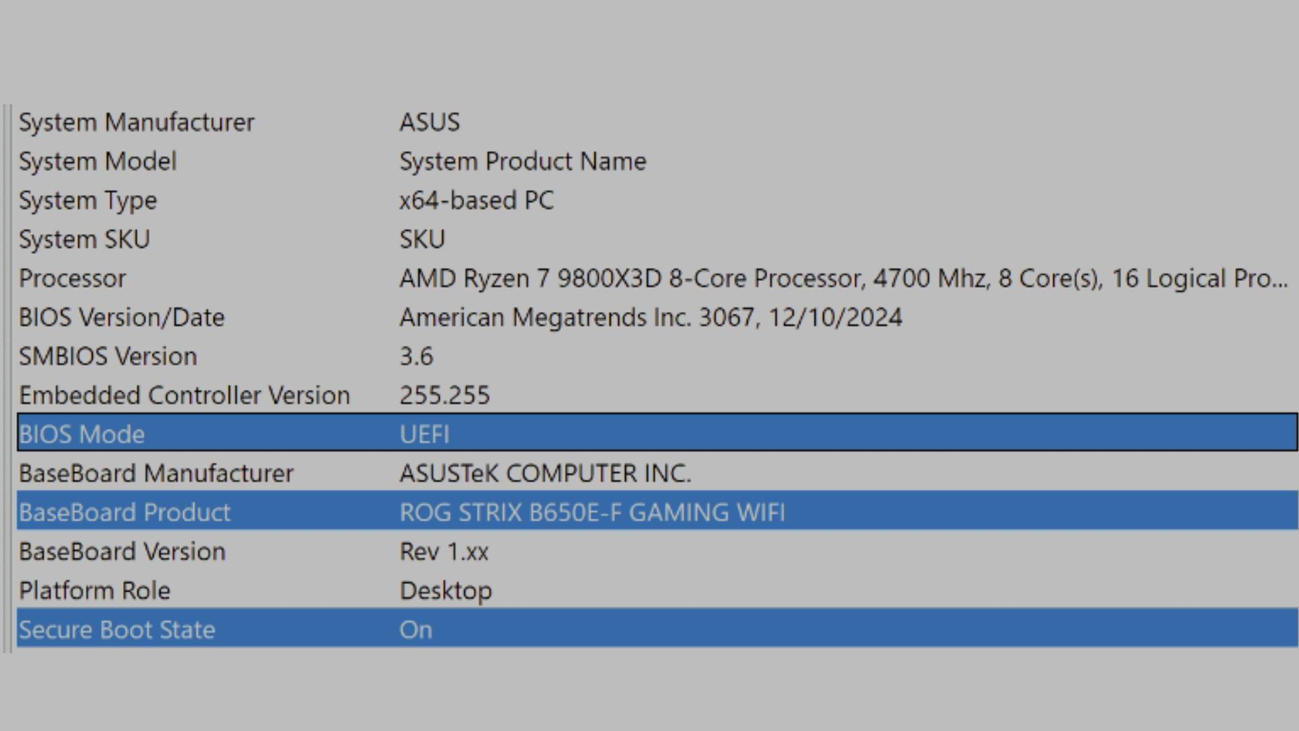This screenshot has height=731, width=1299.
Task: Select the System Manufacturer row
Action: [136, 123]
